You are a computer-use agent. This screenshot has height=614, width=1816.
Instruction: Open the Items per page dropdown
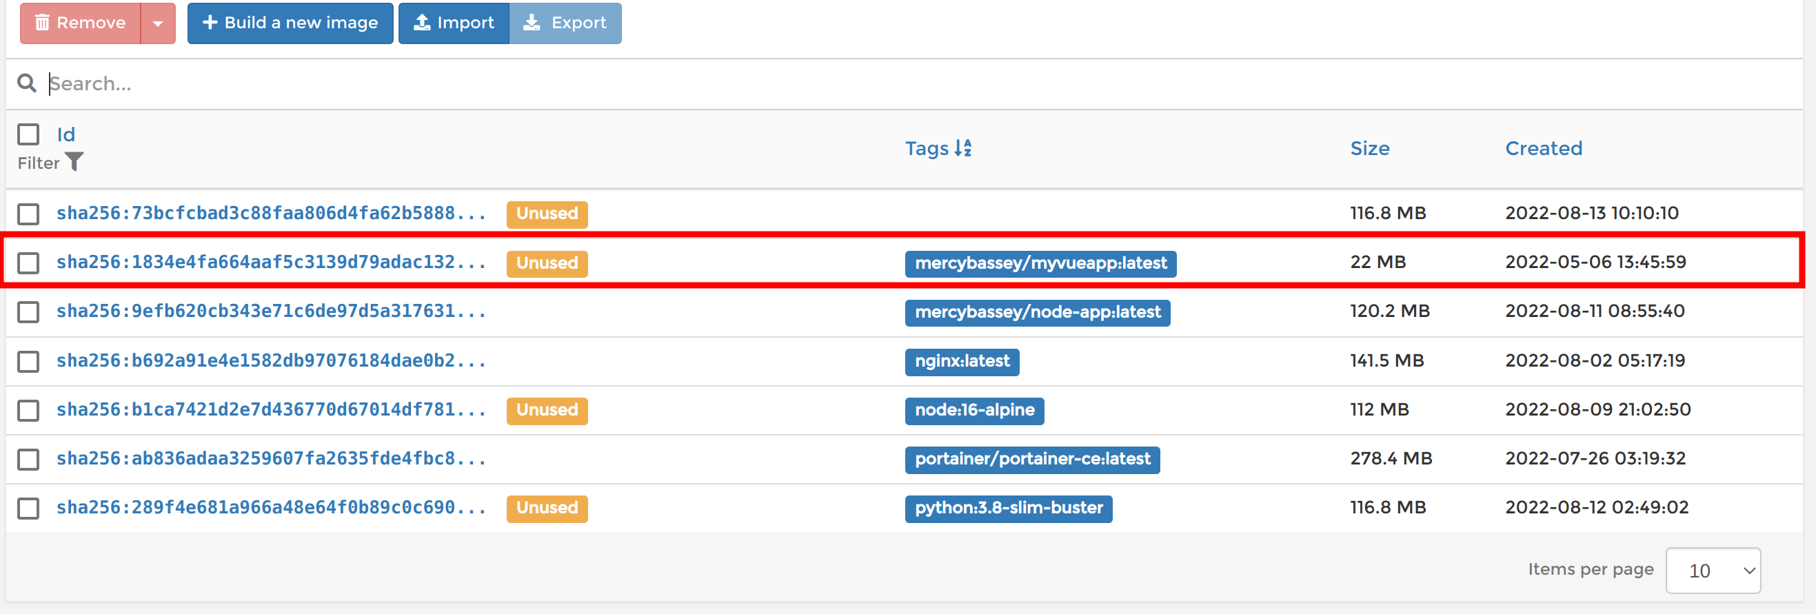[x=1713, y=571]
